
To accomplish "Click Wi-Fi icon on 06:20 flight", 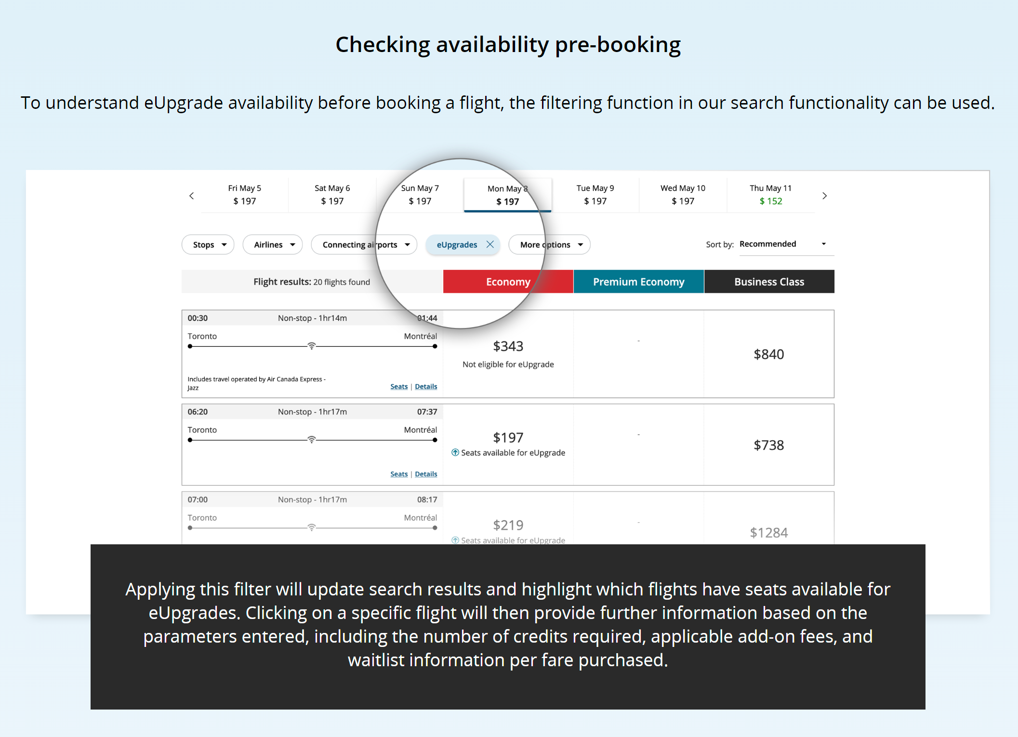I will click(312, 439).
